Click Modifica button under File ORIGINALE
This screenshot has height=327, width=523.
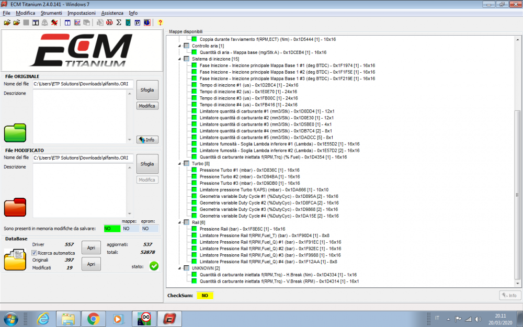(147, 106)
